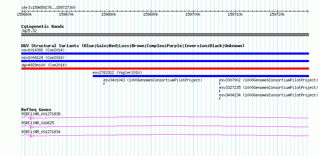Click the chr3:159659276..159727300 region label
Viewport: 319px width, 156px height.
tap(48, 7)
